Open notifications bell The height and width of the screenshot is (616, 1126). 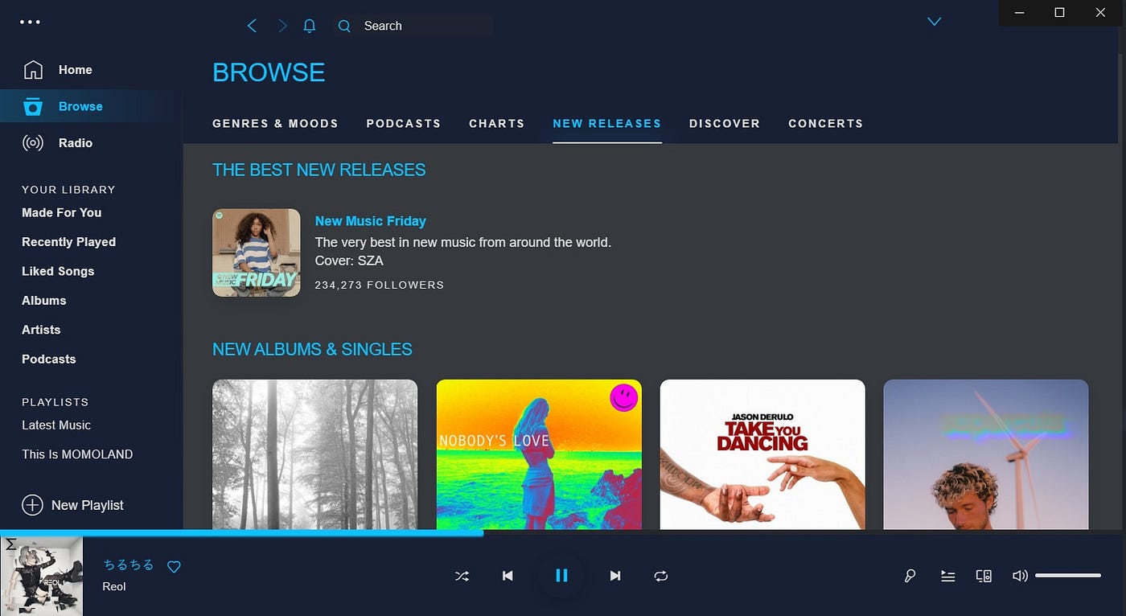tap(310, 26)
